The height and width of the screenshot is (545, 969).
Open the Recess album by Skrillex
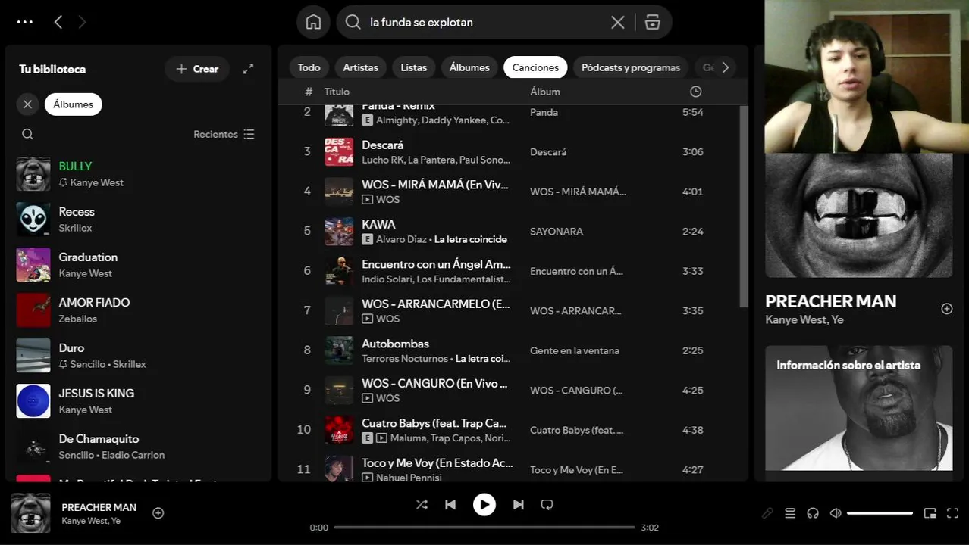point(138,220)
